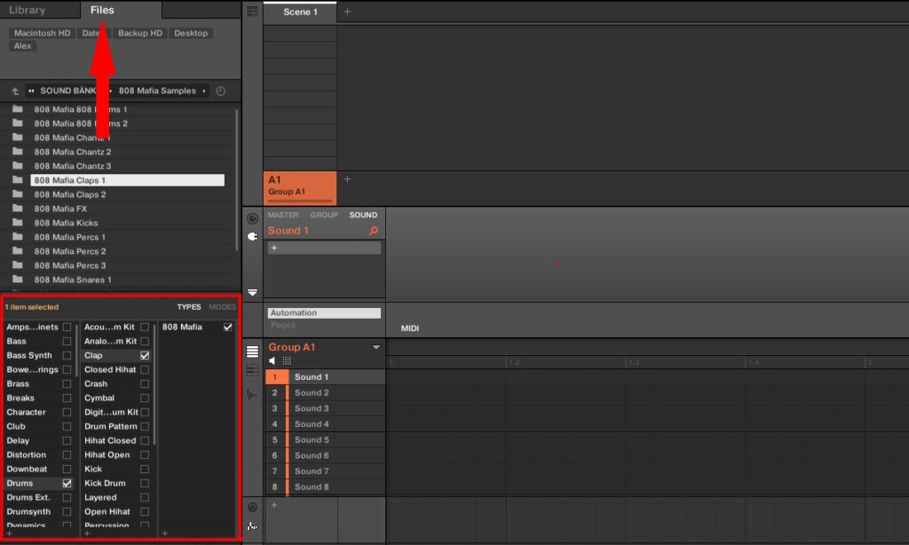The height and width of the screenshot is (545, 909).
Task: Select 808 Mafia Kicks folder
Action: 128,223
